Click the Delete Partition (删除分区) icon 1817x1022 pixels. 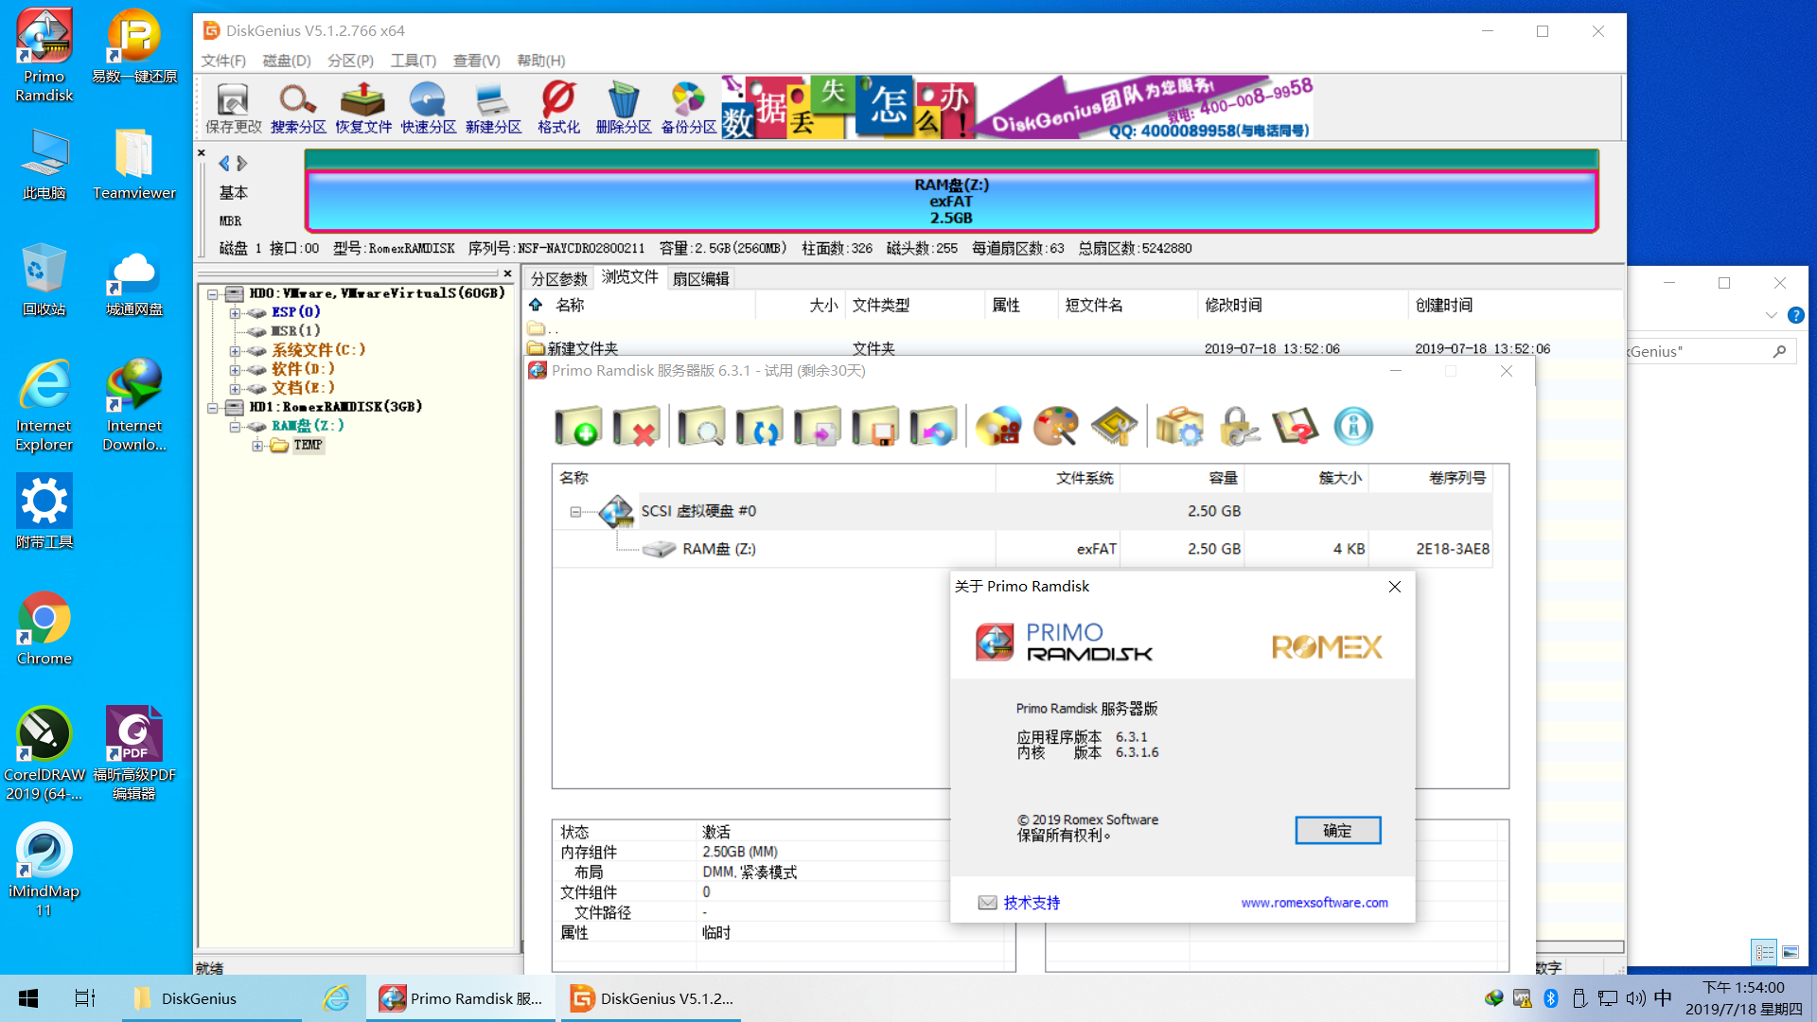click(624, 108)
